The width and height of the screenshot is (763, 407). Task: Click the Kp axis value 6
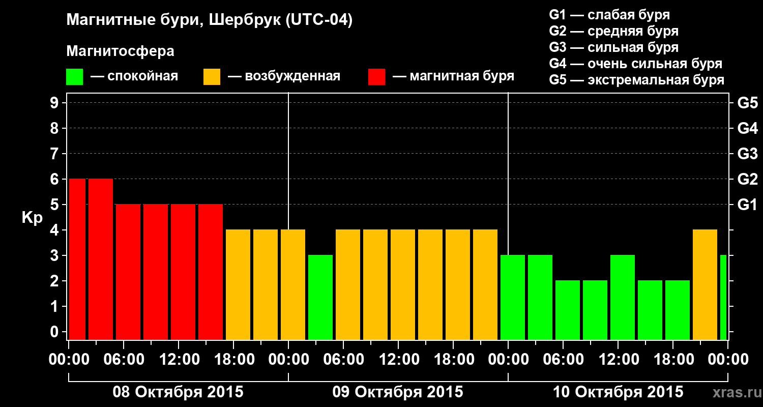point(55,179)
